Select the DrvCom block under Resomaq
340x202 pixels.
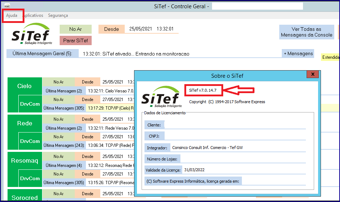click(x=30, y=178)
